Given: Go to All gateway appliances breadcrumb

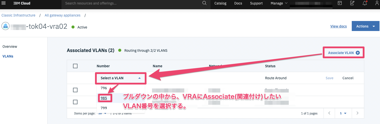Looking at the screenshot, I should coord(62,15).
